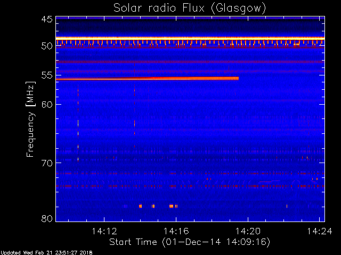Viewport: 341px width, 255px height.
Task: Click the 60 frequency tick label
Action: coord(47,104)
